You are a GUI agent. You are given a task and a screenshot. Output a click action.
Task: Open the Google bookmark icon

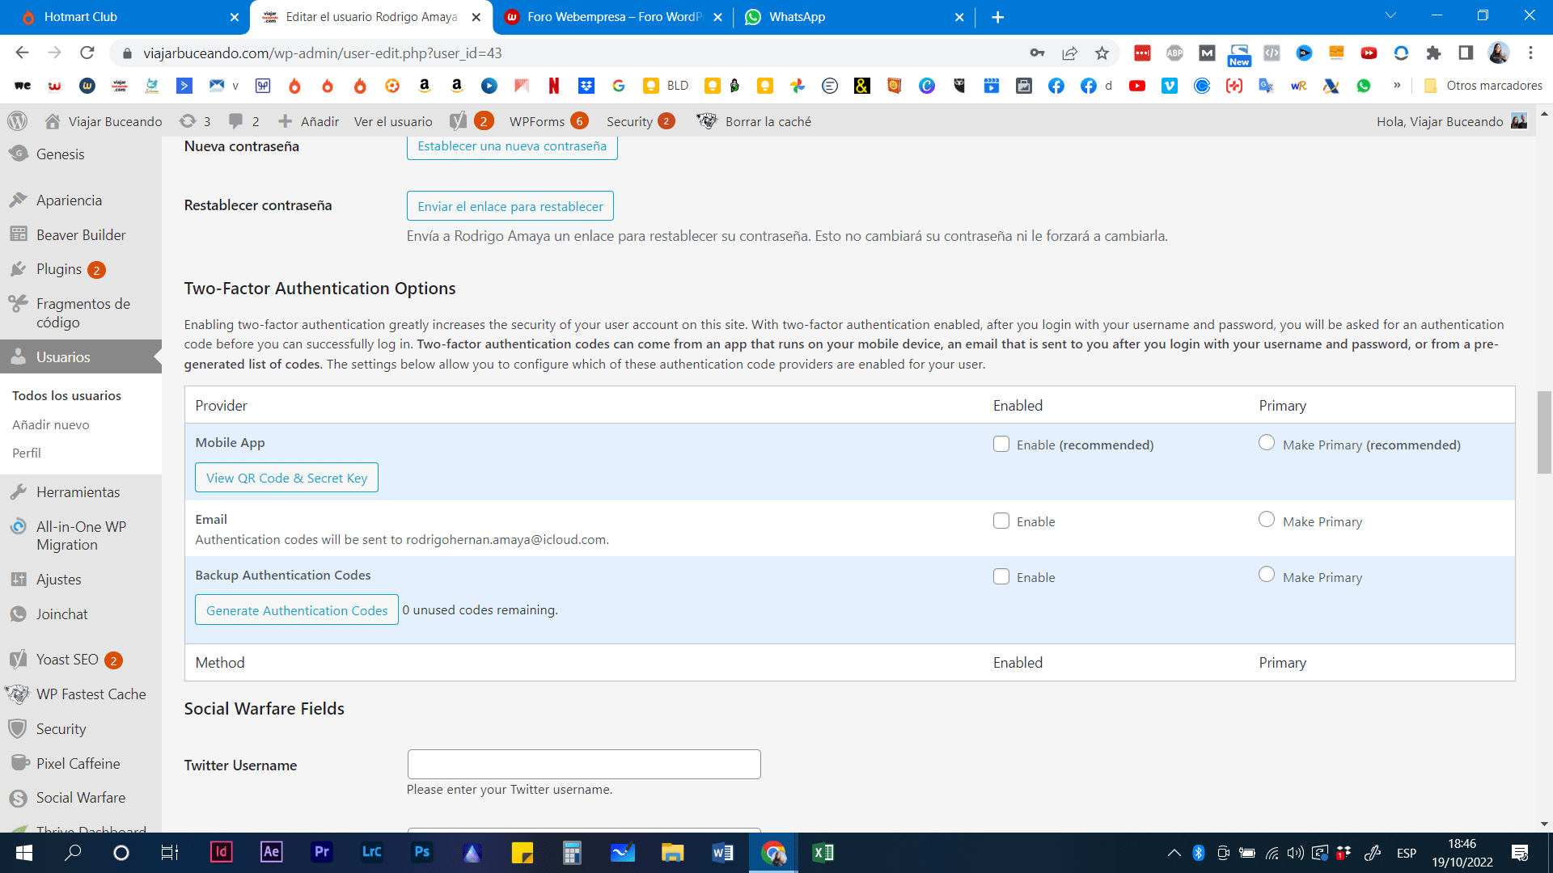(x=619, y=86)
